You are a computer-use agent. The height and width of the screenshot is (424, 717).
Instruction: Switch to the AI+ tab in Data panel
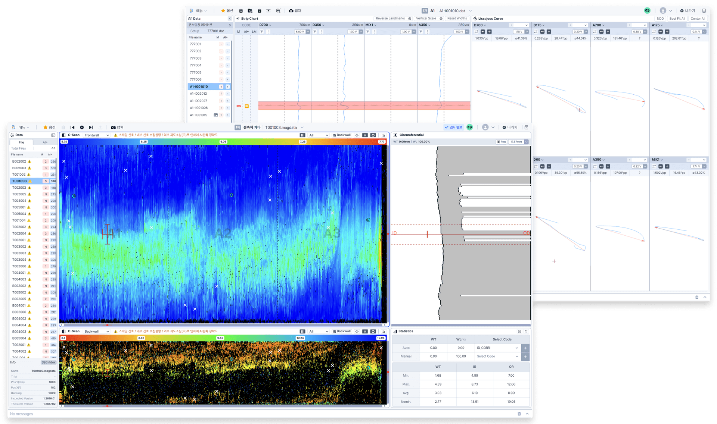[45, 142]
